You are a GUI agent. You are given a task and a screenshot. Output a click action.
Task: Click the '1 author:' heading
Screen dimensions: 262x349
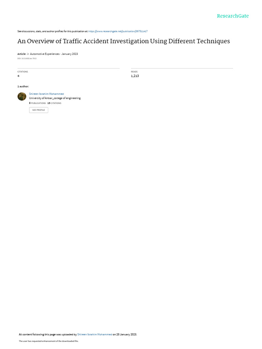pos(23,86)
